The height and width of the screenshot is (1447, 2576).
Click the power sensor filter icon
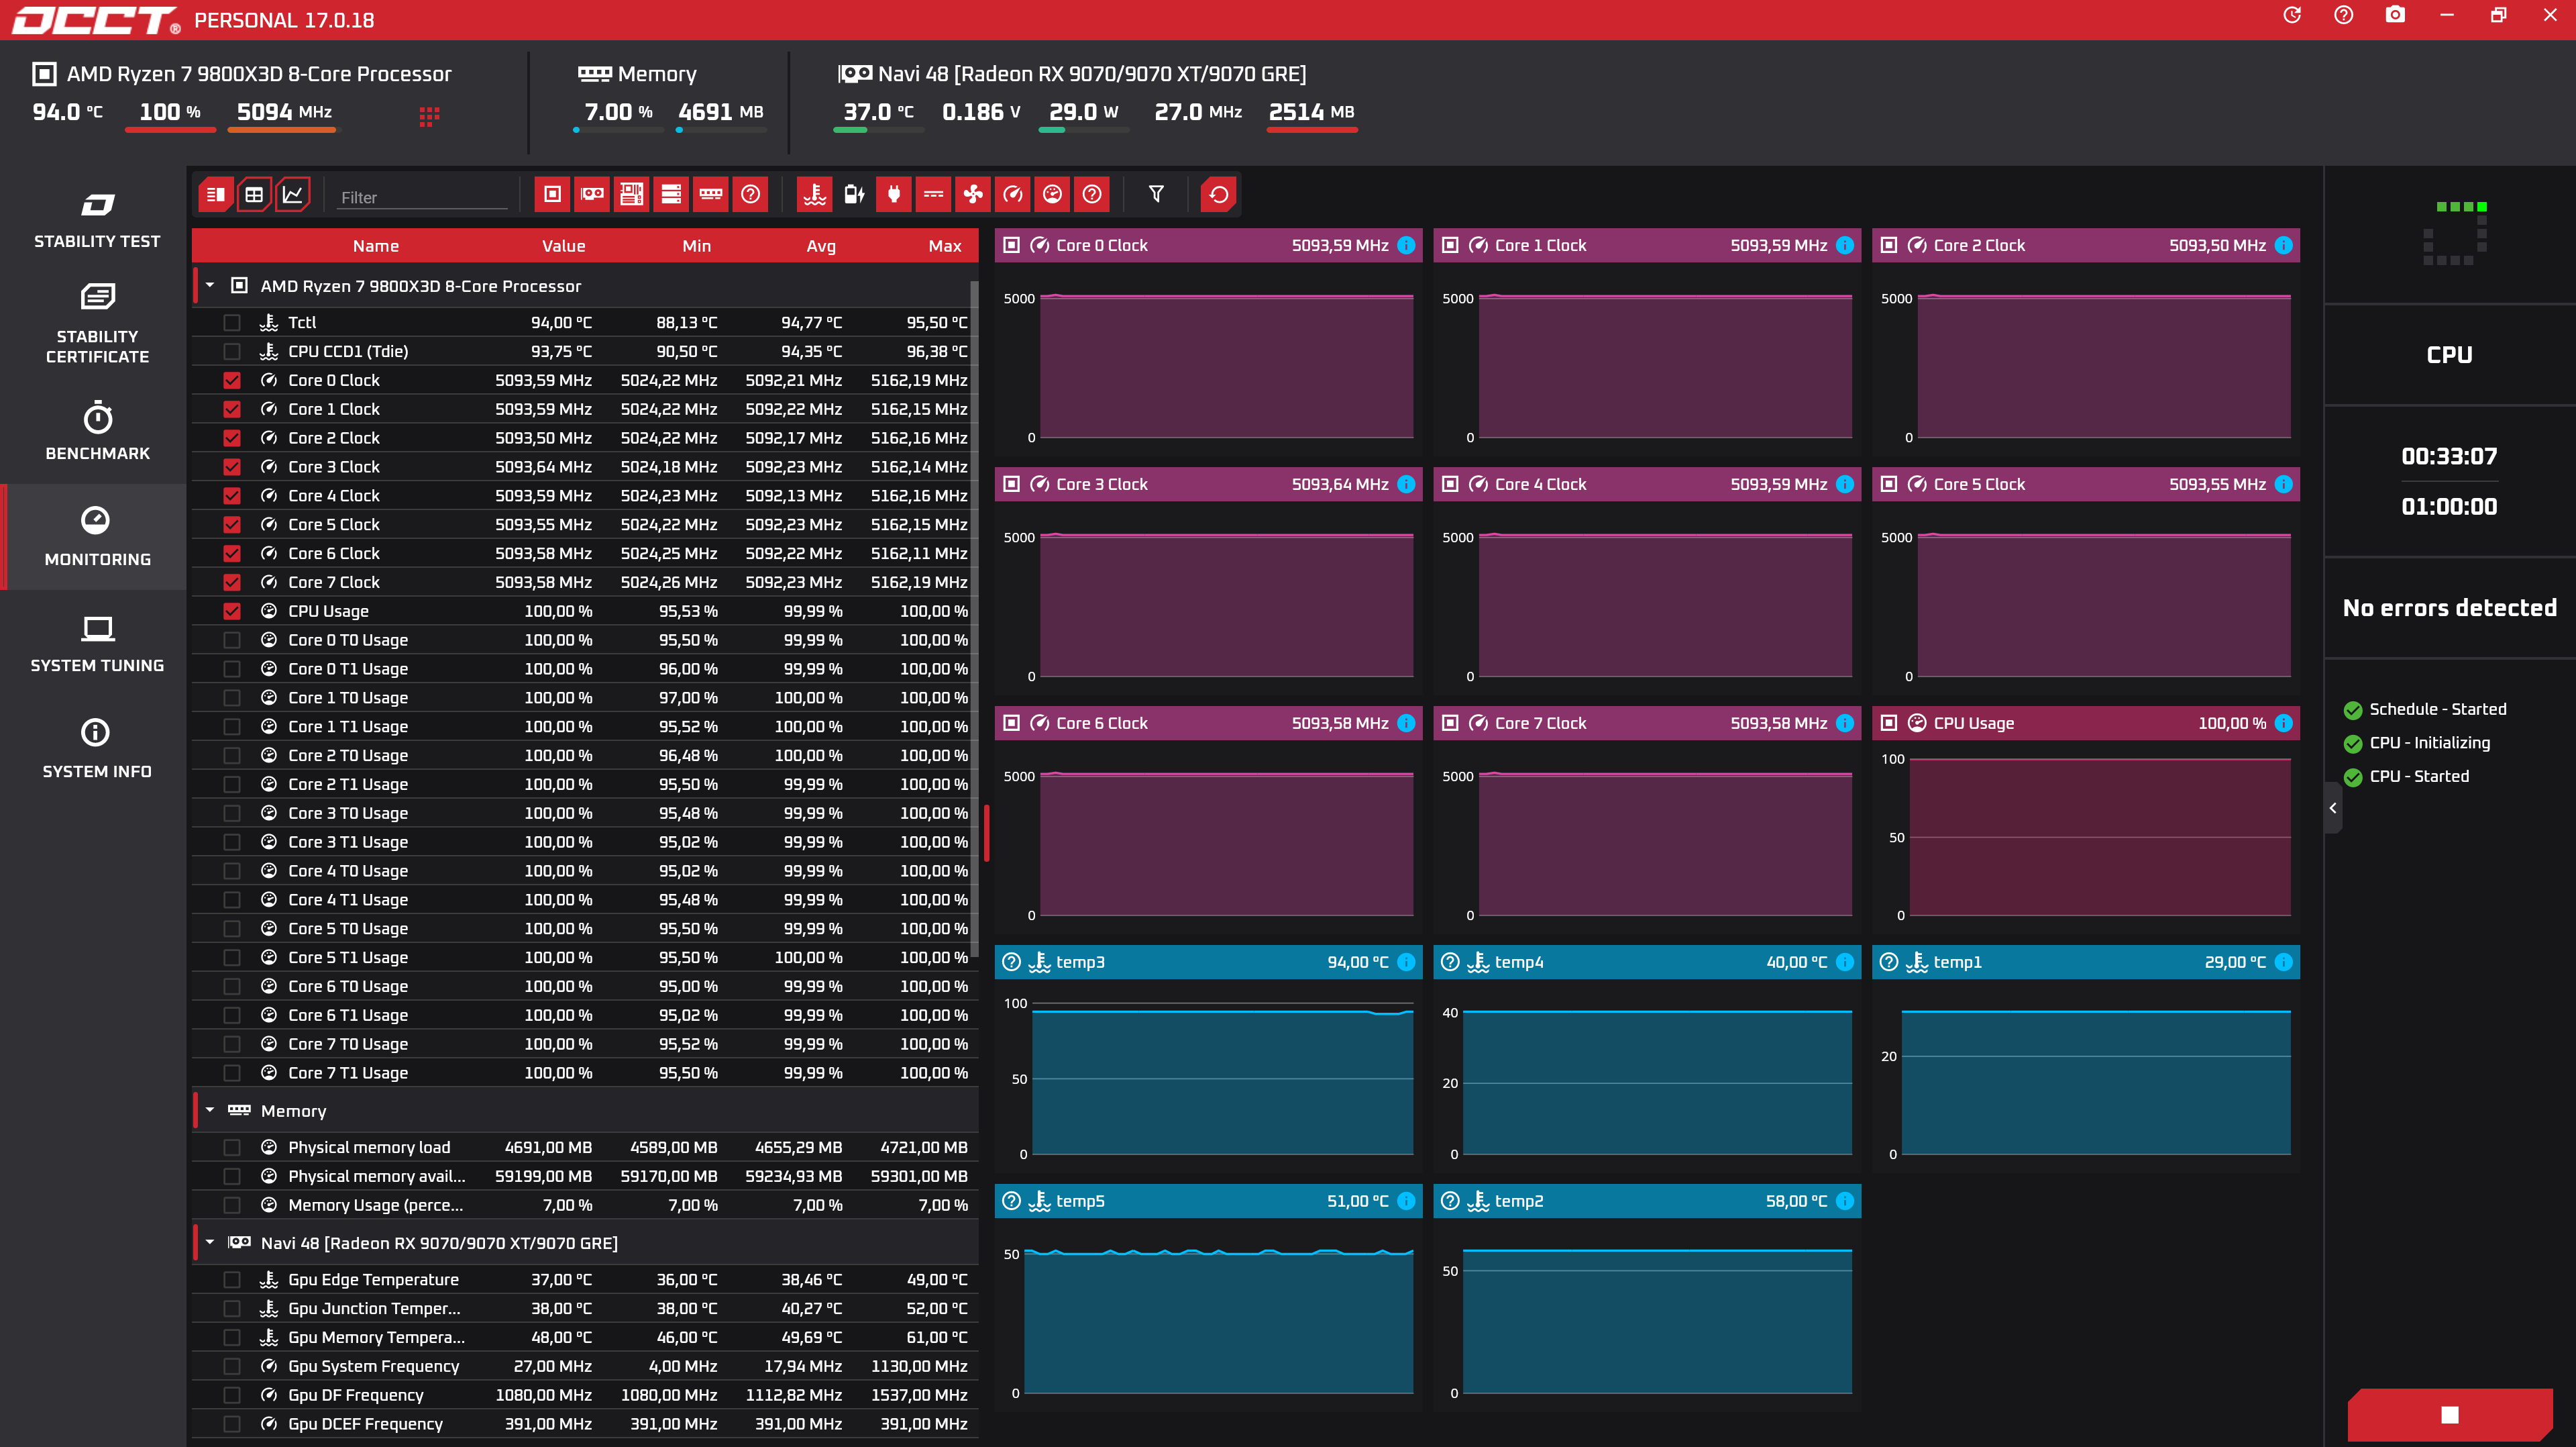[894, 194]
